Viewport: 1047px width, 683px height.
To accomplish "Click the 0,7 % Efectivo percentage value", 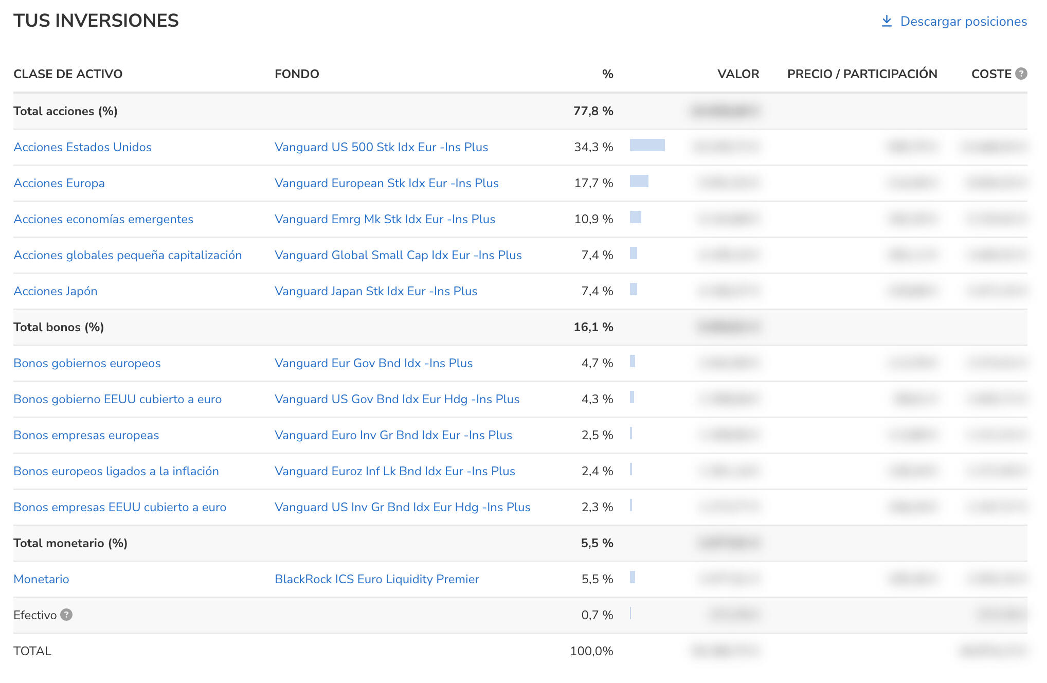I will (598, 615).
